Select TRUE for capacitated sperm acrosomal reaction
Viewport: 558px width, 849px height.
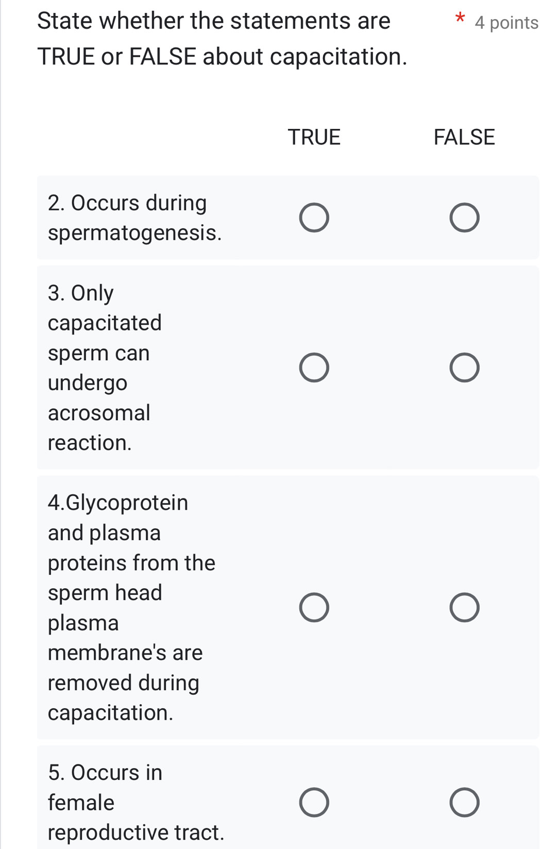(x=314, y=368)
